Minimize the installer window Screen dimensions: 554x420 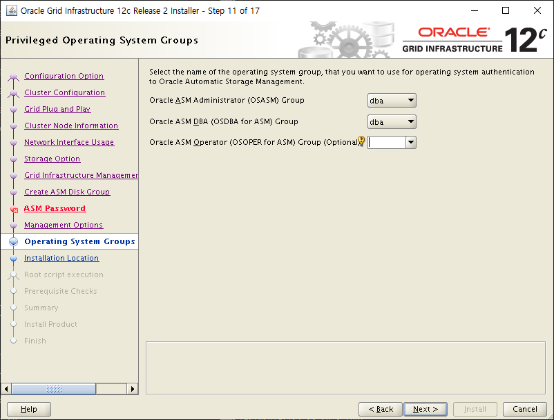475,10
